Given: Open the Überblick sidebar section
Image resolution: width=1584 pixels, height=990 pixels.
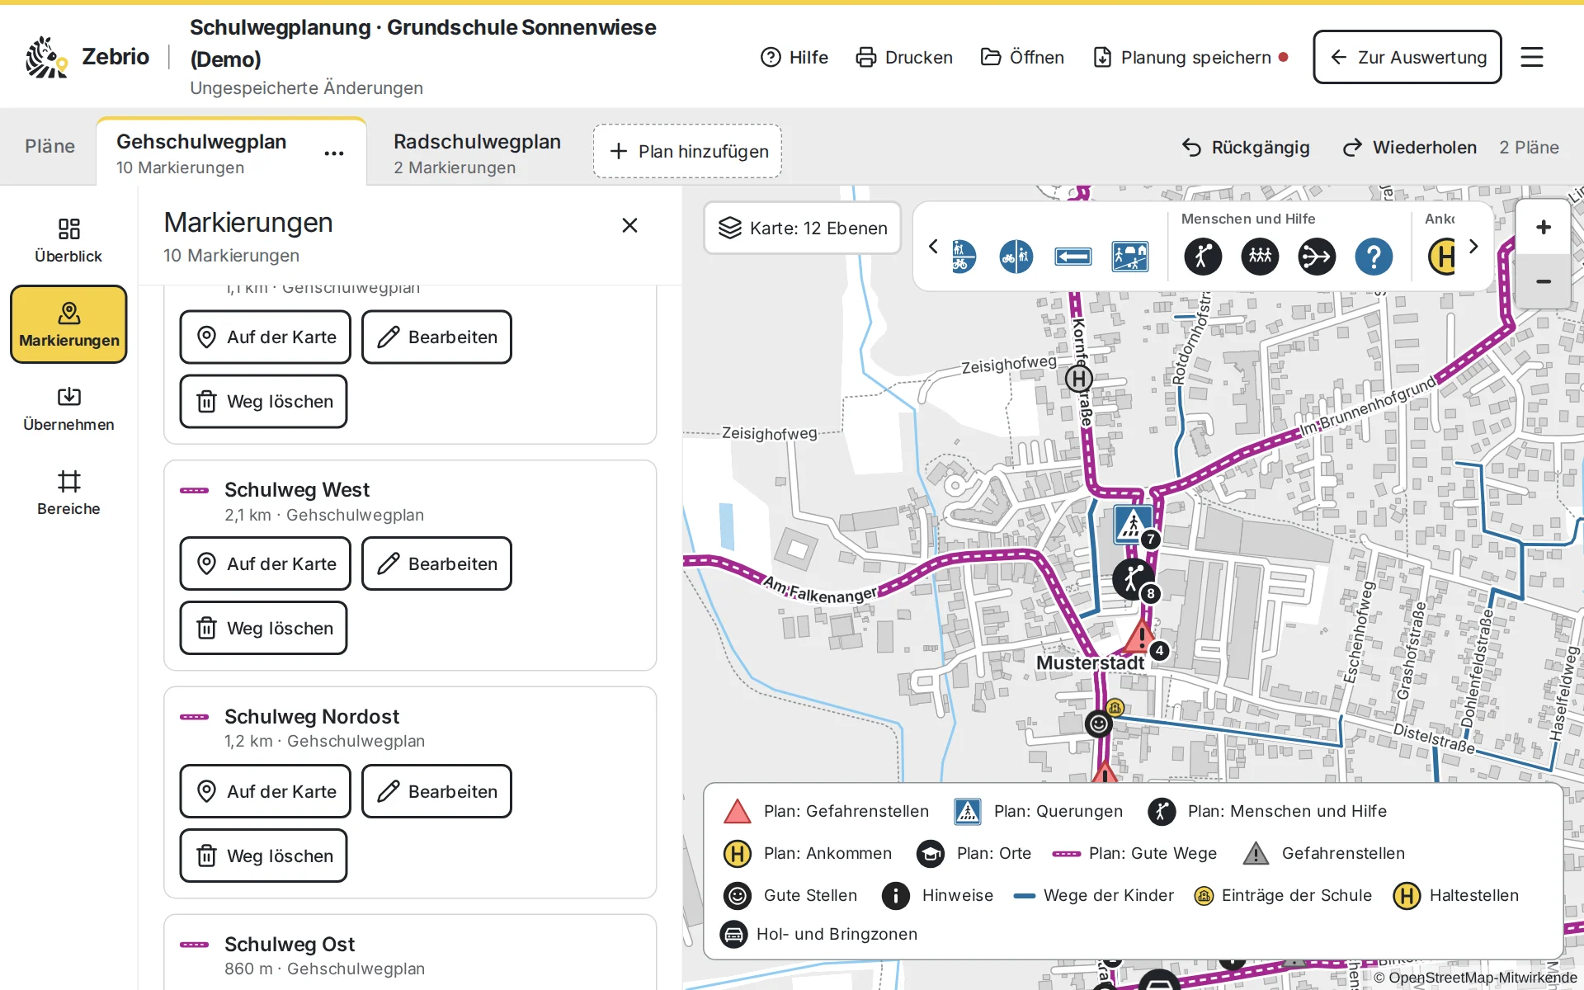Looking at the screenshot, I should click(68, 240).
